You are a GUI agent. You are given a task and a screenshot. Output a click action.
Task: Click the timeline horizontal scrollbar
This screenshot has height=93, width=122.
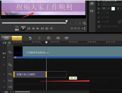[x=22, y=92]
